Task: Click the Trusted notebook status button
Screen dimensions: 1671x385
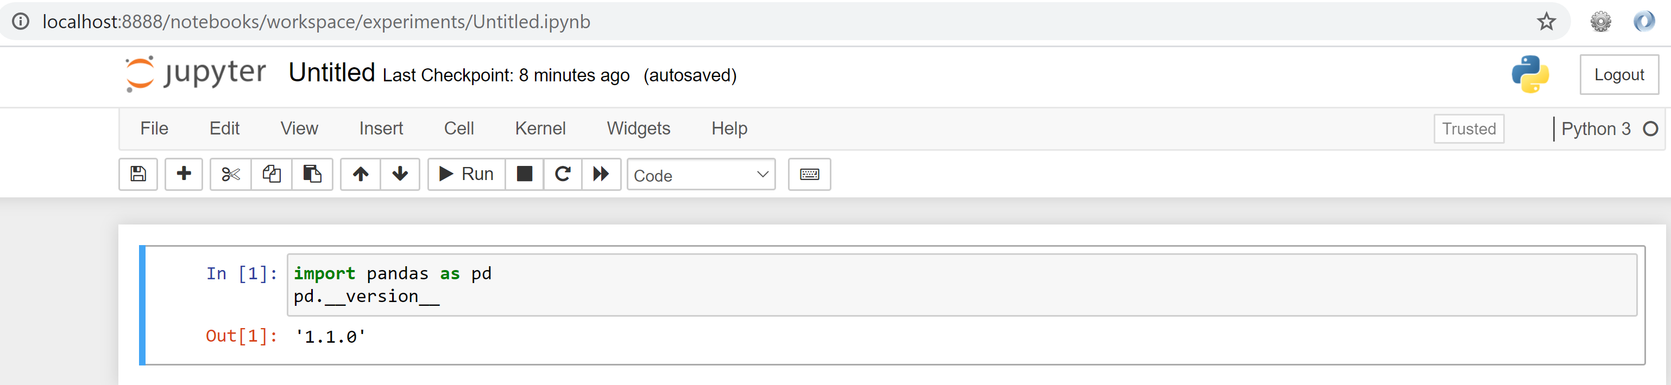Action: click(1468, 129)
